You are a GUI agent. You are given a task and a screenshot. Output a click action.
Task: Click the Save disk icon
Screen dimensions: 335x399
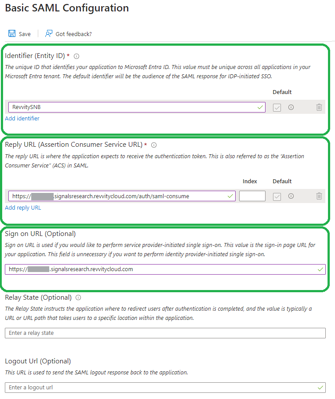coord(12,34)
